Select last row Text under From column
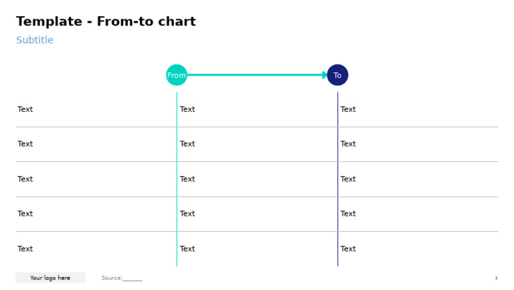This screenshot has height=290, width=514. tap(187, 248)
